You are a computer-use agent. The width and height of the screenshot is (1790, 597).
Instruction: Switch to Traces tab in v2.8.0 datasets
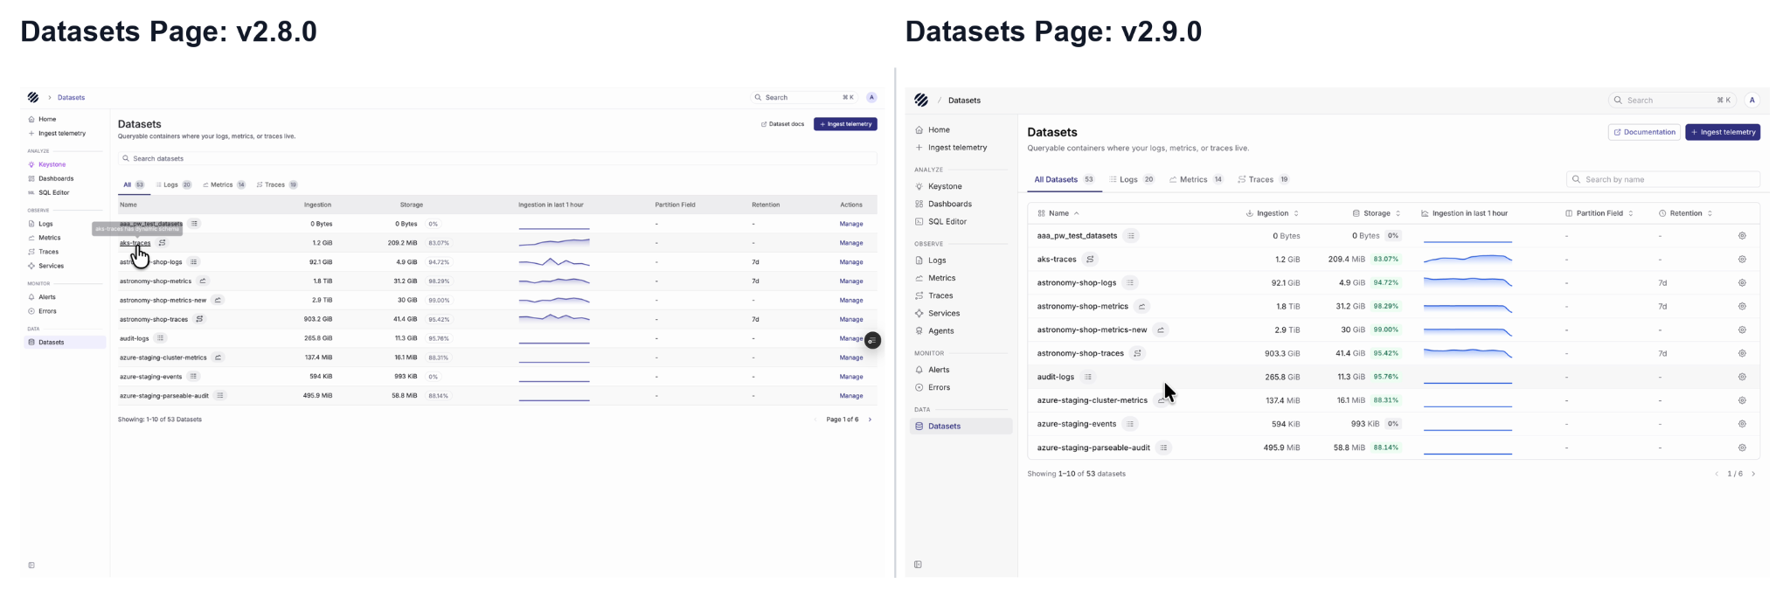[277, 185]
